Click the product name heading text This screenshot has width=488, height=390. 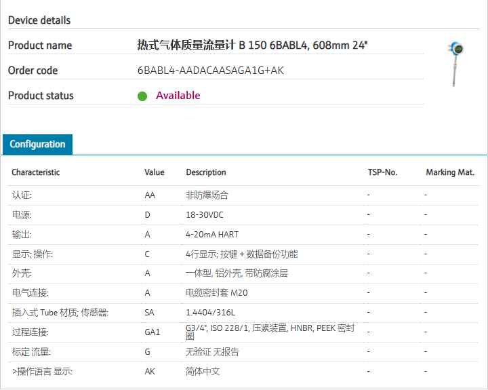pos(252,45)
